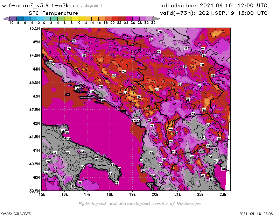Click the 43N latitude label

coord(36,96)
